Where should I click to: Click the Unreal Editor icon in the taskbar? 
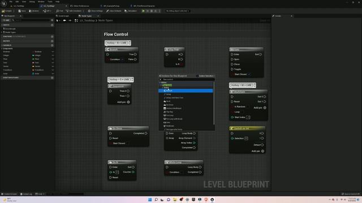point(212,200)
